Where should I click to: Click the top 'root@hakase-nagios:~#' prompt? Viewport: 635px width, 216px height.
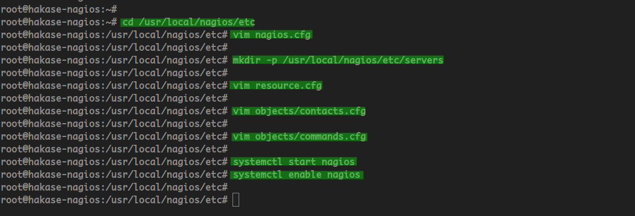pos(59,9)
